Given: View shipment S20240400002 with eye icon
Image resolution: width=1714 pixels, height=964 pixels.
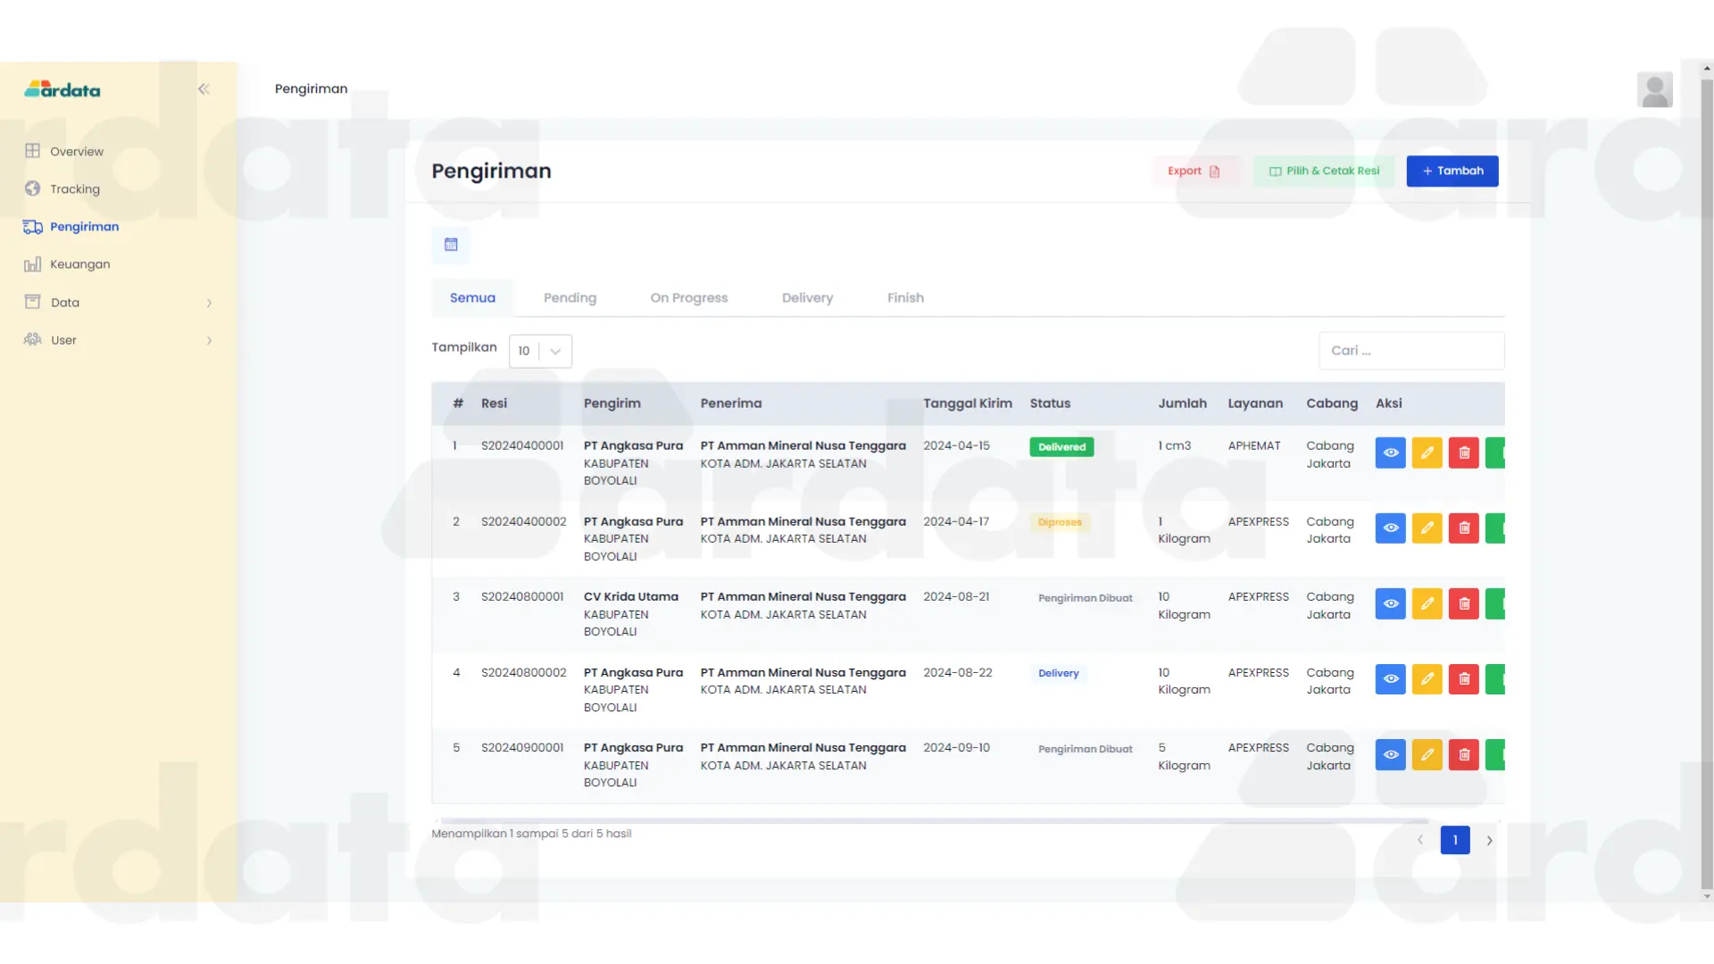Looking at the screenshot, I should pos(1391,528).
